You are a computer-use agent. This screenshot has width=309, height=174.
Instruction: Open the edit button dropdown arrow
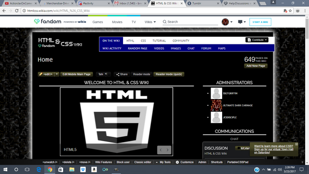(57, 74)
